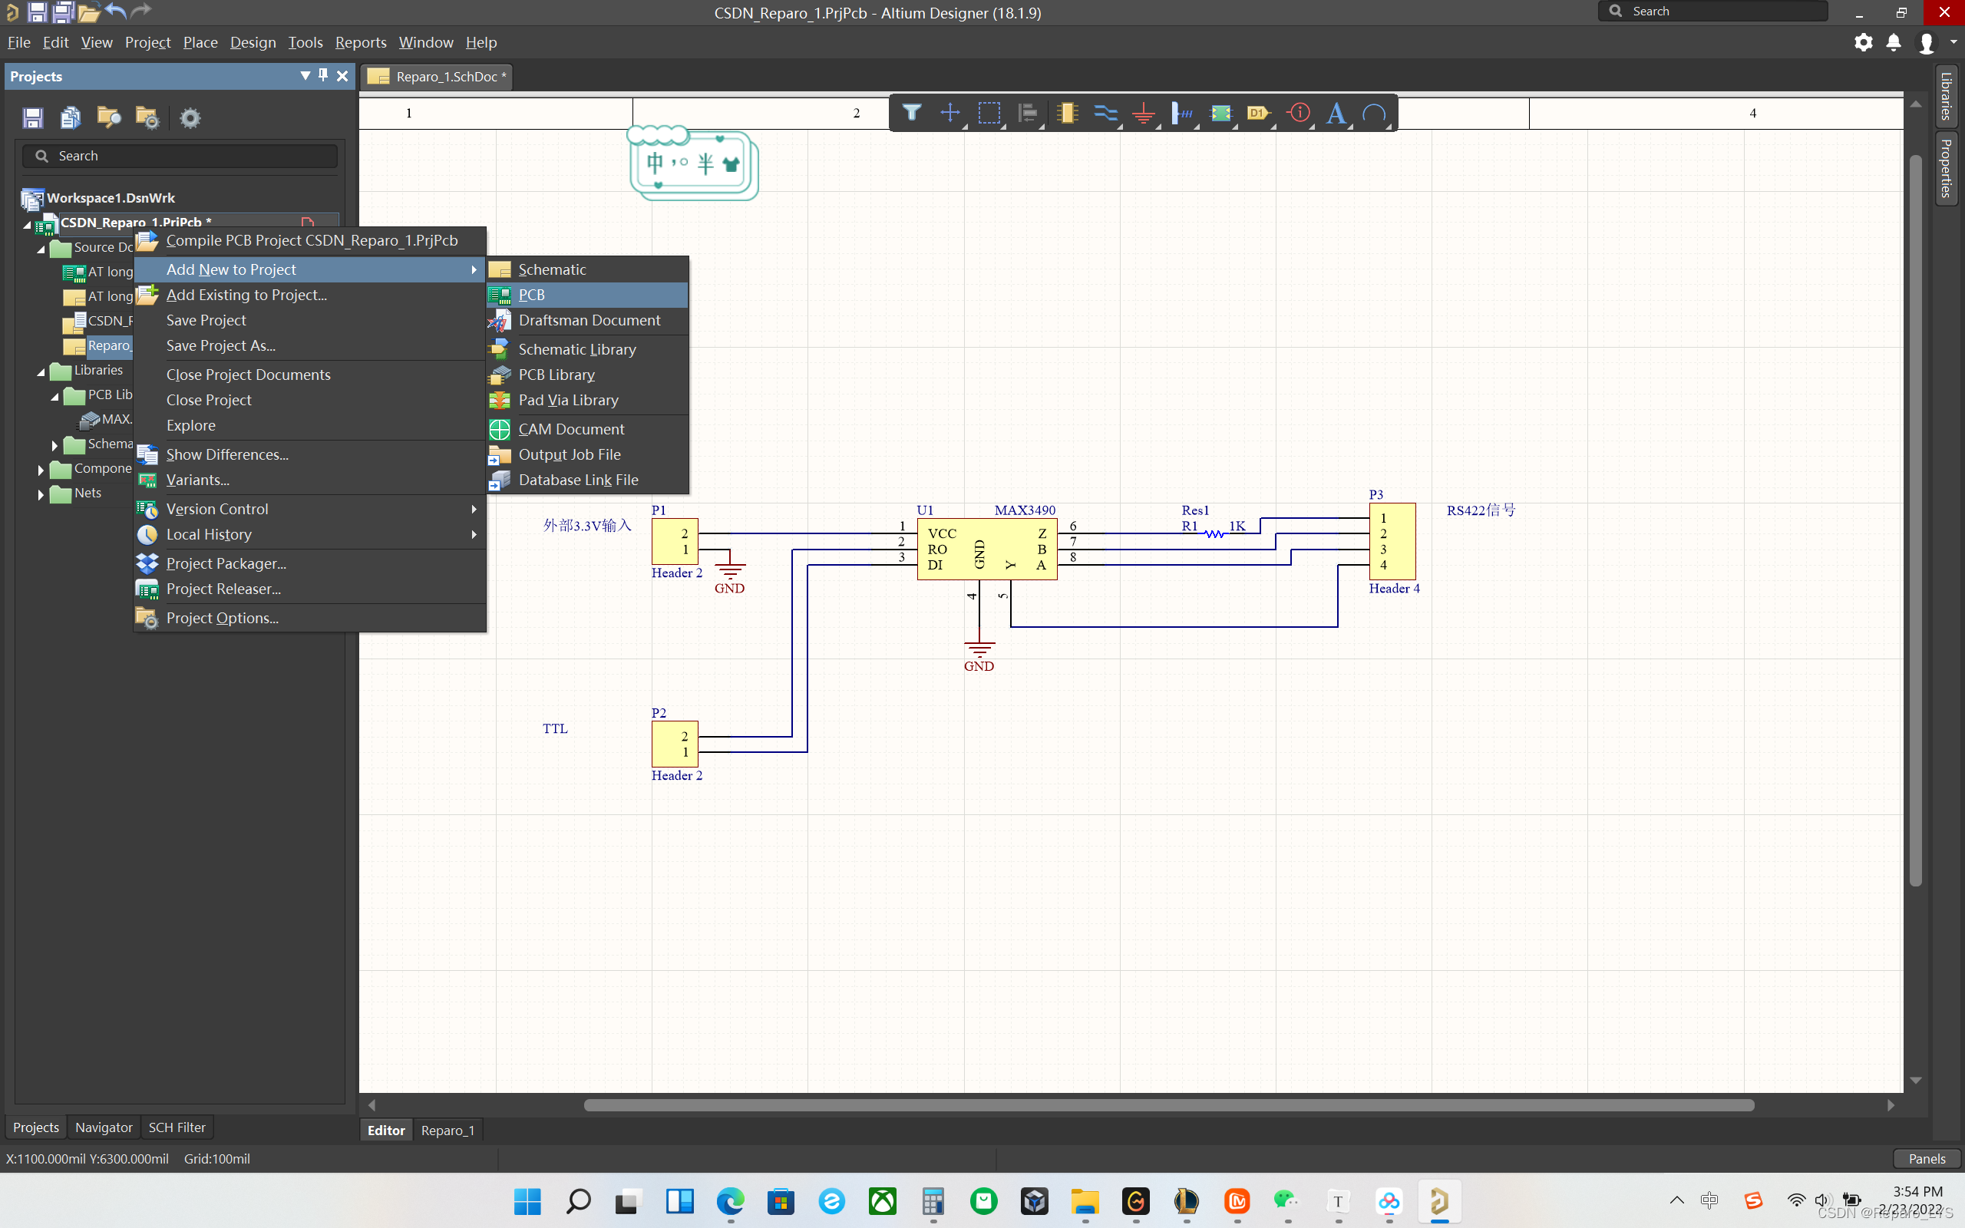Image resolution: width=1965 pixels, height=1228 pixels.
Task: Expand the Nets folder in project tree
Action: (41, 494)
